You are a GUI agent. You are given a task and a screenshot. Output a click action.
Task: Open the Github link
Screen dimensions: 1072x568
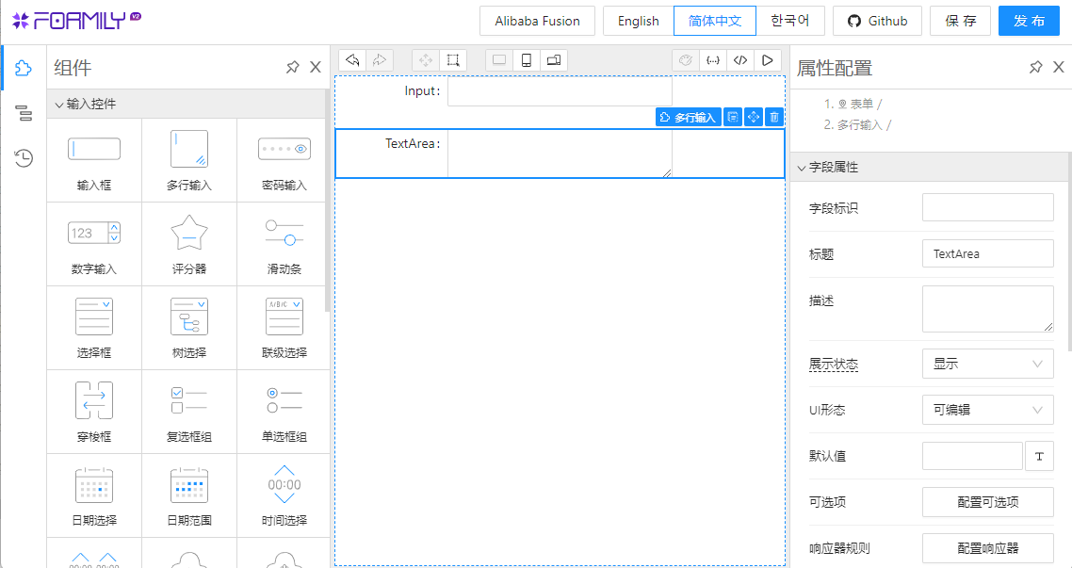coord(877,21)
